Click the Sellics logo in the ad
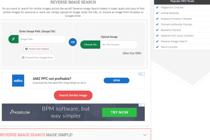This screenshot has height=140, width=210. coord(18,80)
